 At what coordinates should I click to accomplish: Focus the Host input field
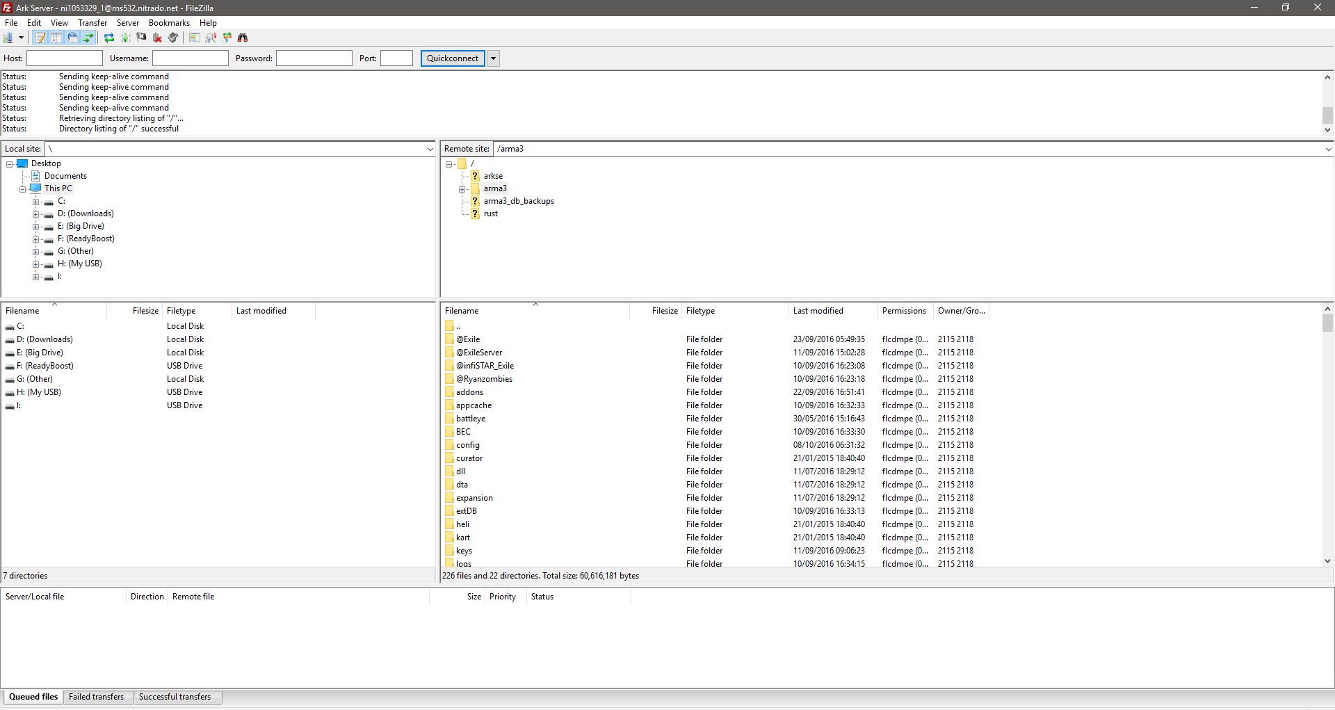click(65, 58)
